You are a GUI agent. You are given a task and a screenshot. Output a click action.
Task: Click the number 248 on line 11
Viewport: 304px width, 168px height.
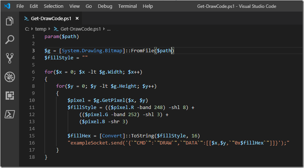pyautogui.click(x=158, y=108)
